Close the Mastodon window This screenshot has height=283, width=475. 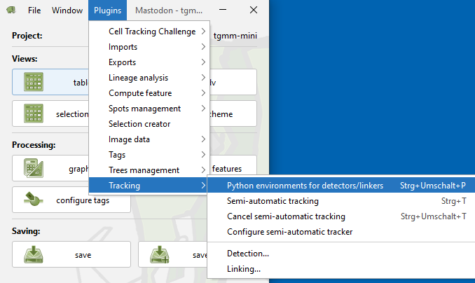254,10
